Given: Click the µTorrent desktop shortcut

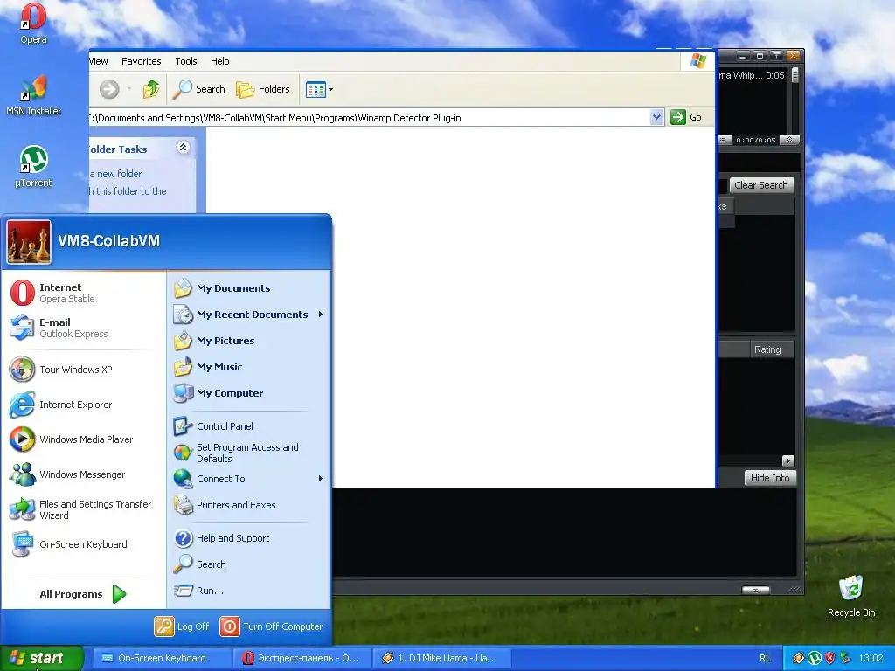Looking at the screenshot, I should click(33, 167).
